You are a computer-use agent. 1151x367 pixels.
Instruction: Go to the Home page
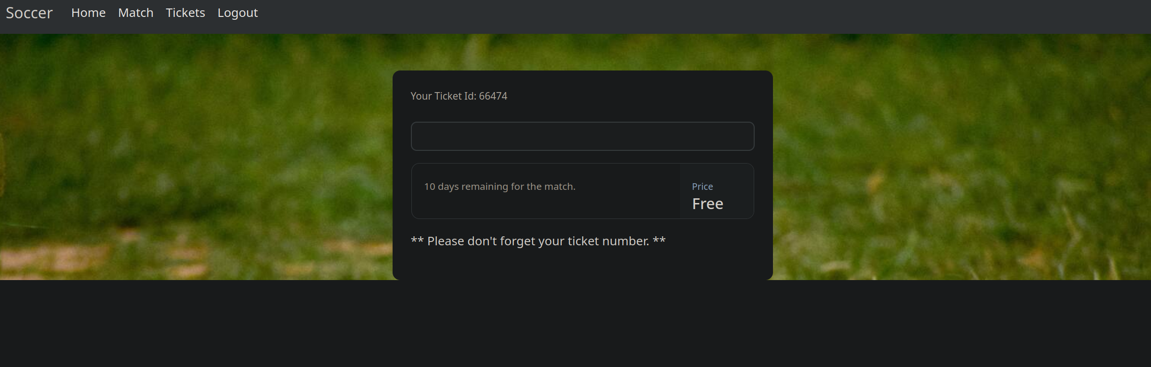pyautogui.click(x=88, y=13)
